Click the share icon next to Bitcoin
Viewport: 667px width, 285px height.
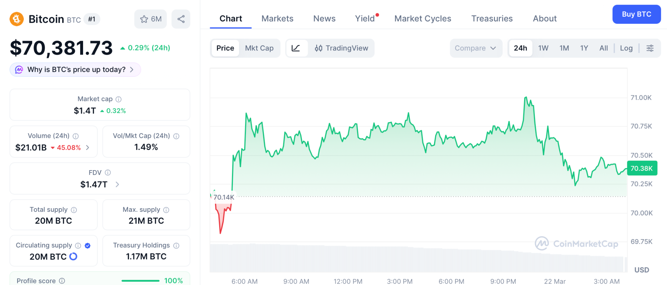pos(181,19)
